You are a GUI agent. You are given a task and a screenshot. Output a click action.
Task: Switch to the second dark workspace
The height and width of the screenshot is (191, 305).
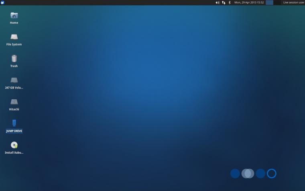pyautogui.click(x=277, y=2)
